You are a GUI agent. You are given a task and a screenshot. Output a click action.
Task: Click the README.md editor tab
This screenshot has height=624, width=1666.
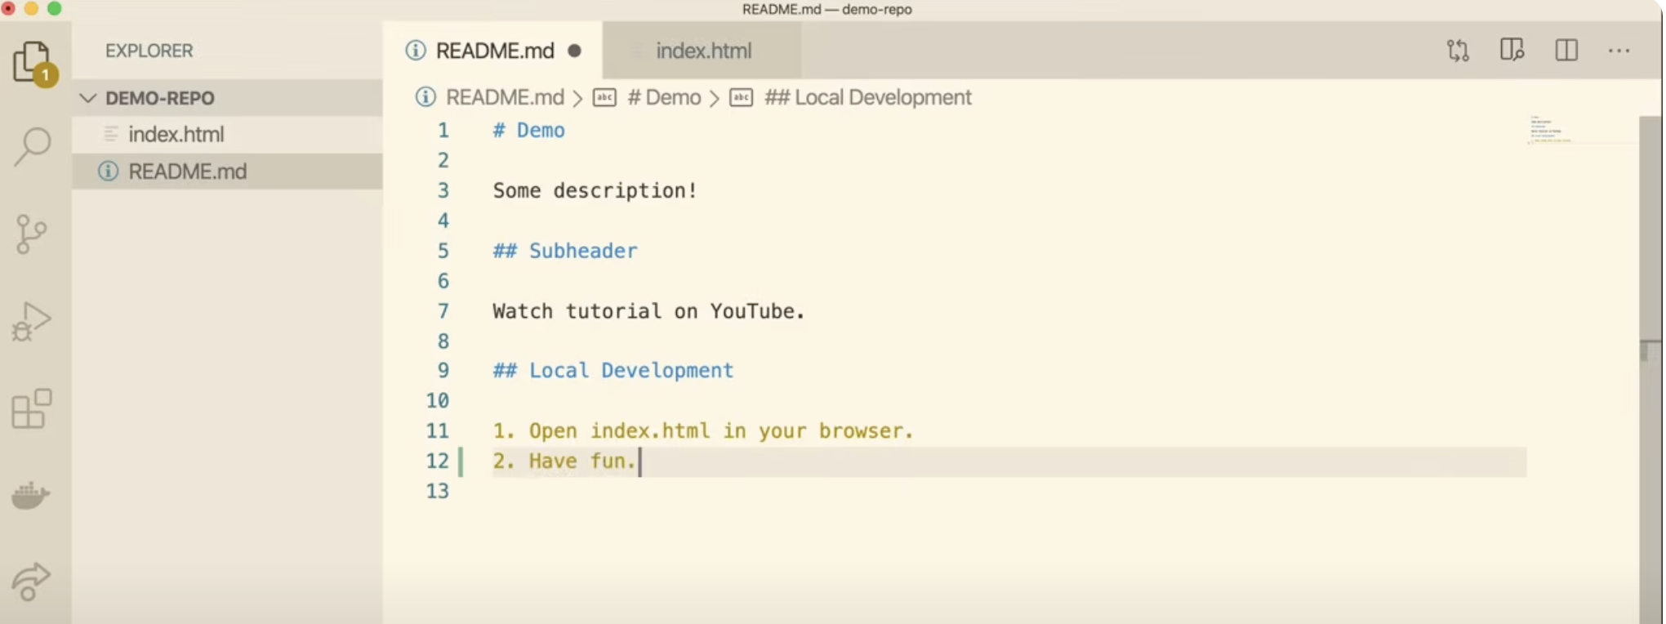(494, 51)
